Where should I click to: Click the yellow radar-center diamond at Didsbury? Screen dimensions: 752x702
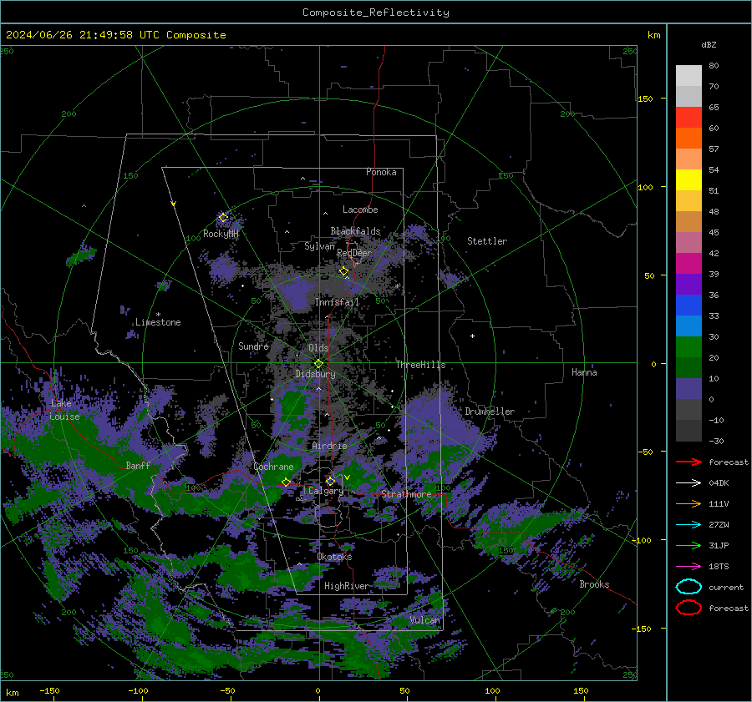tap(318, 364)
